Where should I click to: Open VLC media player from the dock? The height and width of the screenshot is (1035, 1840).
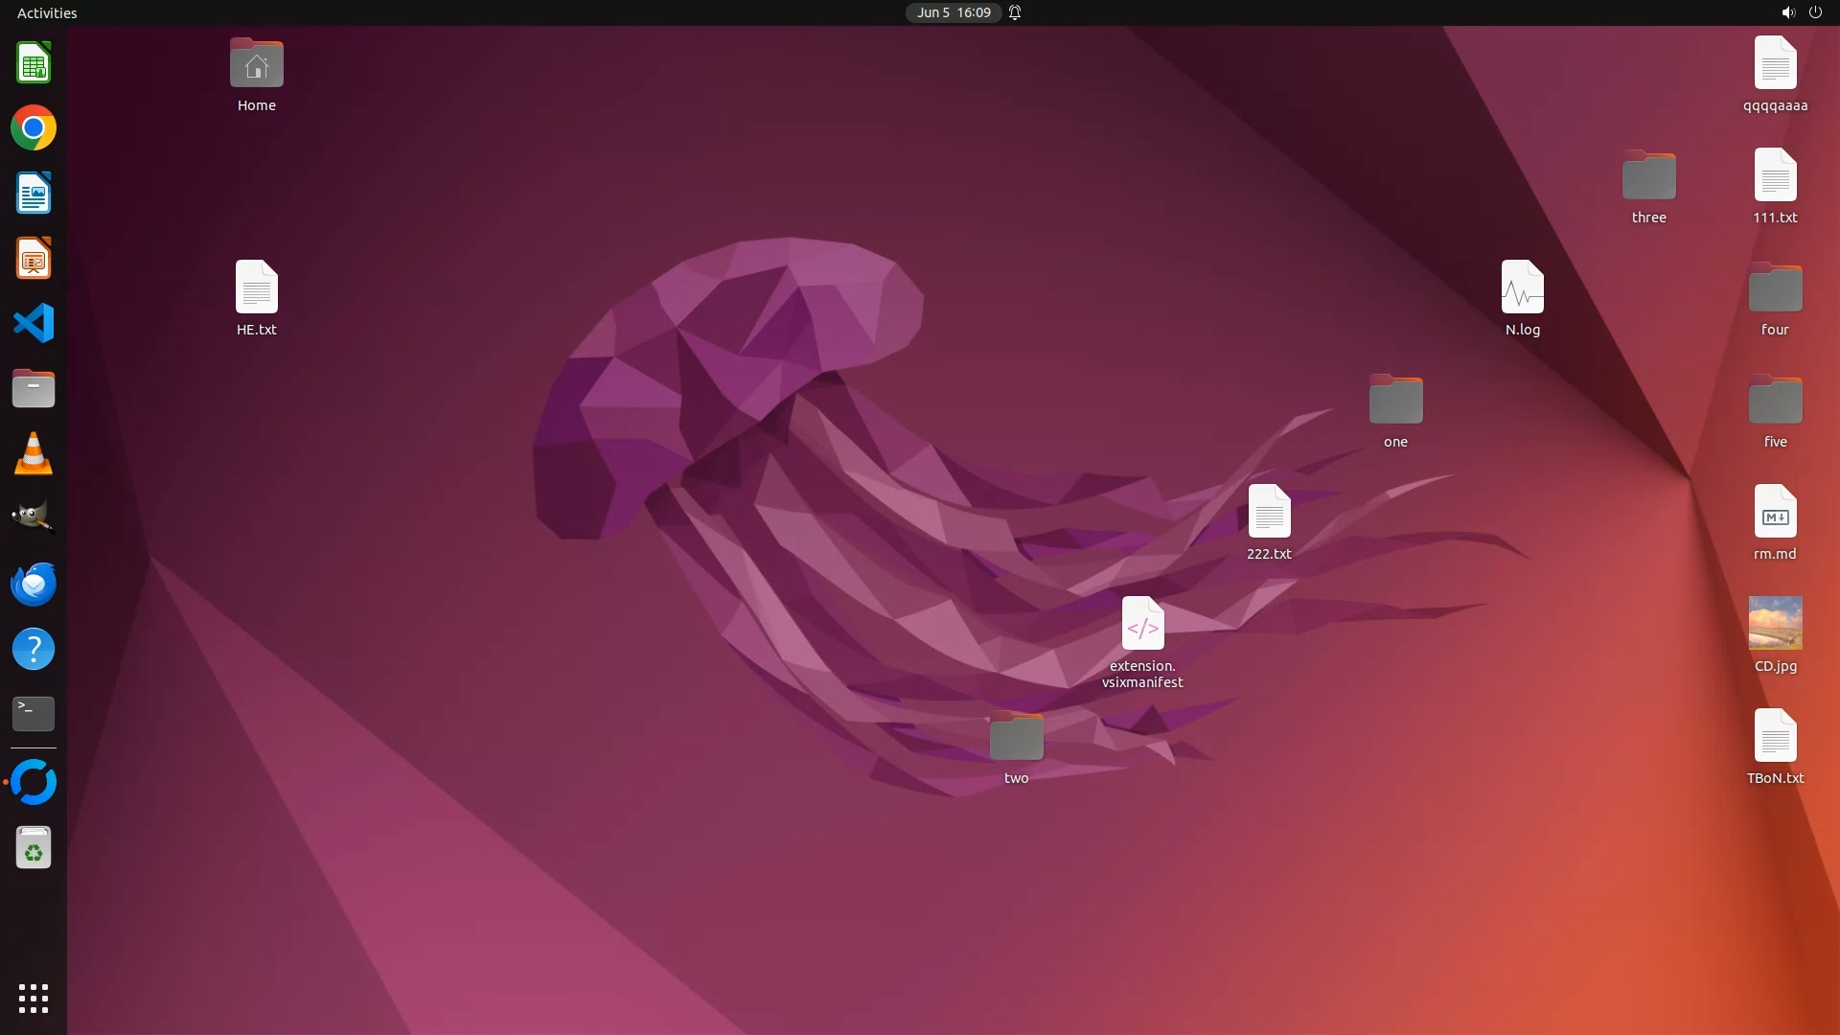pyautogui.click(x=34, y=454)
